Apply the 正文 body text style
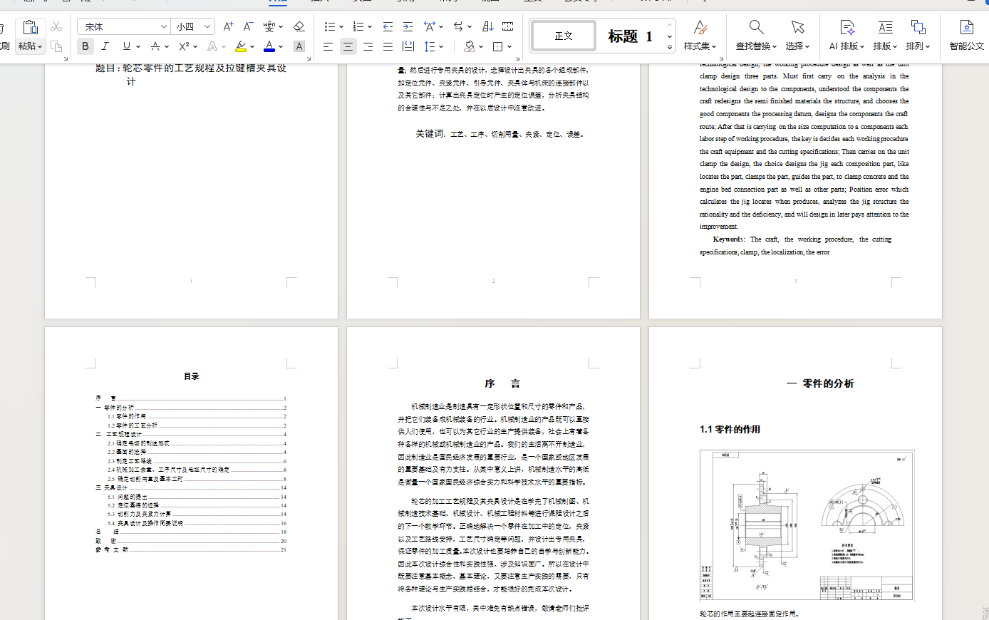 [x=564, y=36]
